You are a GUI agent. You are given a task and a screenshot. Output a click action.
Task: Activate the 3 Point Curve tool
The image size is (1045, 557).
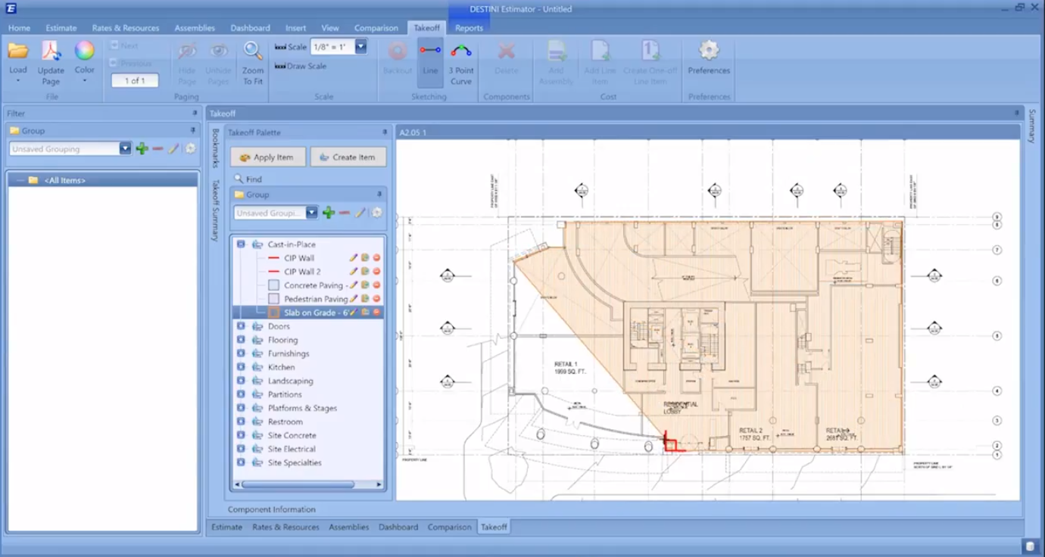[461, 61]
